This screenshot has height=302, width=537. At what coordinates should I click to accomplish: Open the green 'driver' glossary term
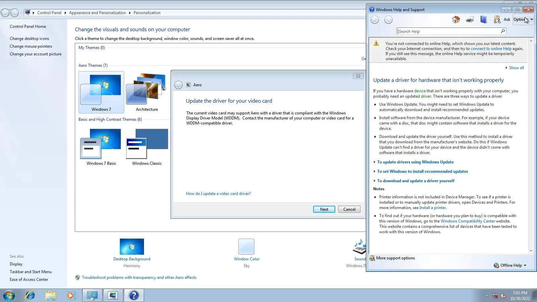426,96
